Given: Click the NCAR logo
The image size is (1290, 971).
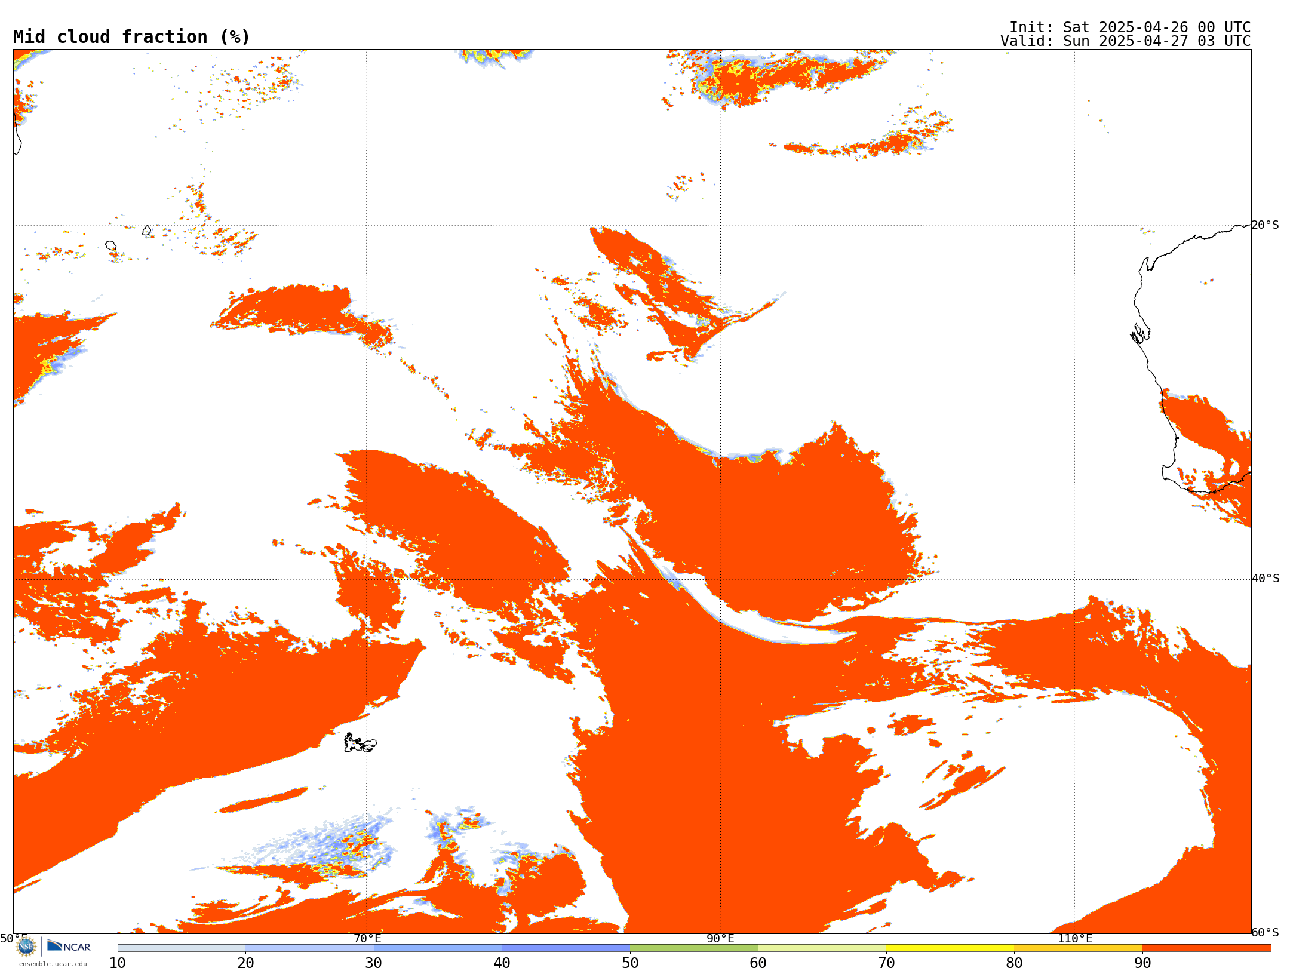Looking at the screenshot, I should pos(69,946).
